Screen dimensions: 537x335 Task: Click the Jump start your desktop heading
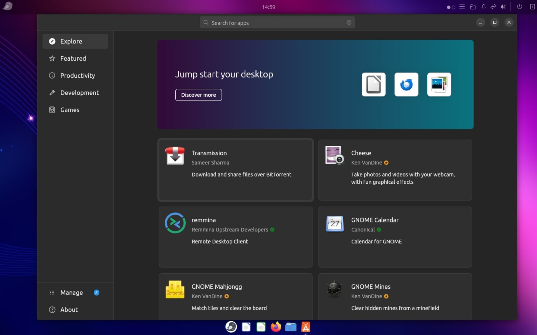click(x=224, y=74)
